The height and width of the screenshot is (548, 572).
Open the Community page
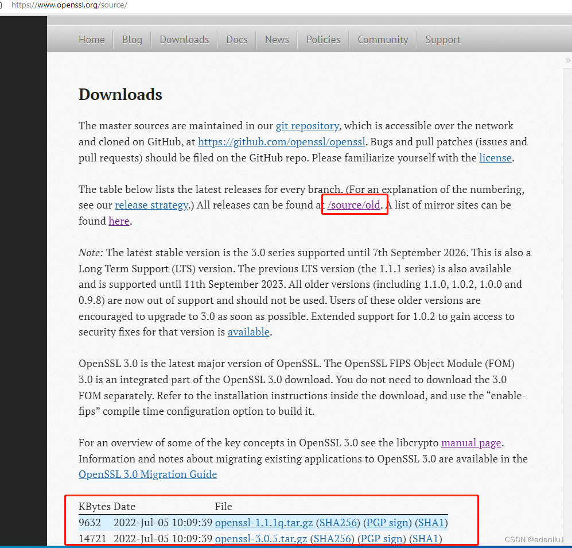(382, 39)
